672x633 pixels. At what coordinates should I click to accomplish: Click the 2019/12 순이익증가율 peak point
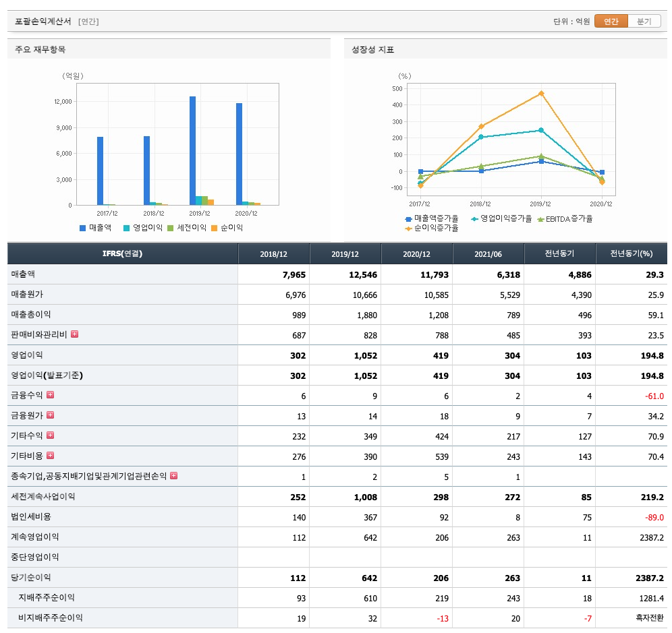tap(541, 93)
